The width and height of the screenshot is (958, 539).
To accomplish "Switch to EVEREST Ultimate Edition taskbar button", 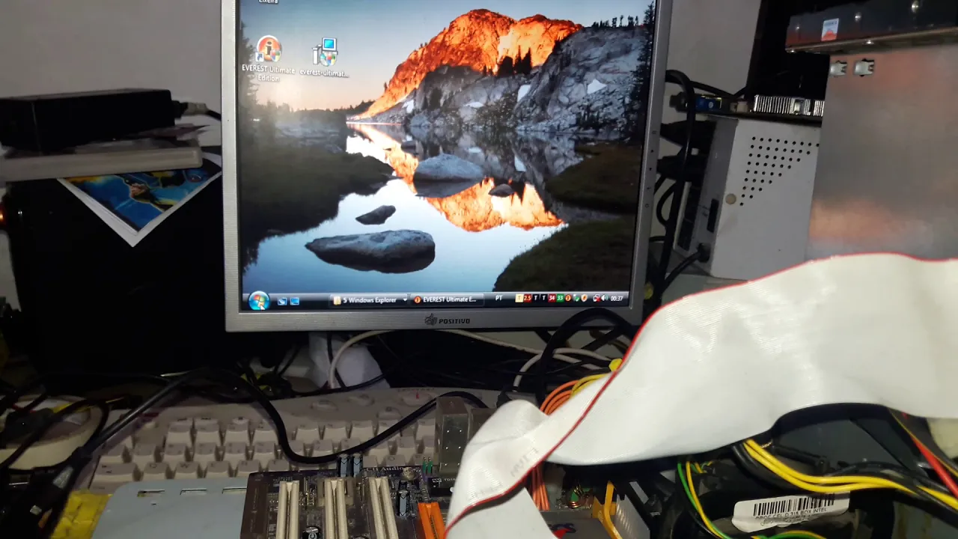I will pyautogui.click(x=447, y=299).
